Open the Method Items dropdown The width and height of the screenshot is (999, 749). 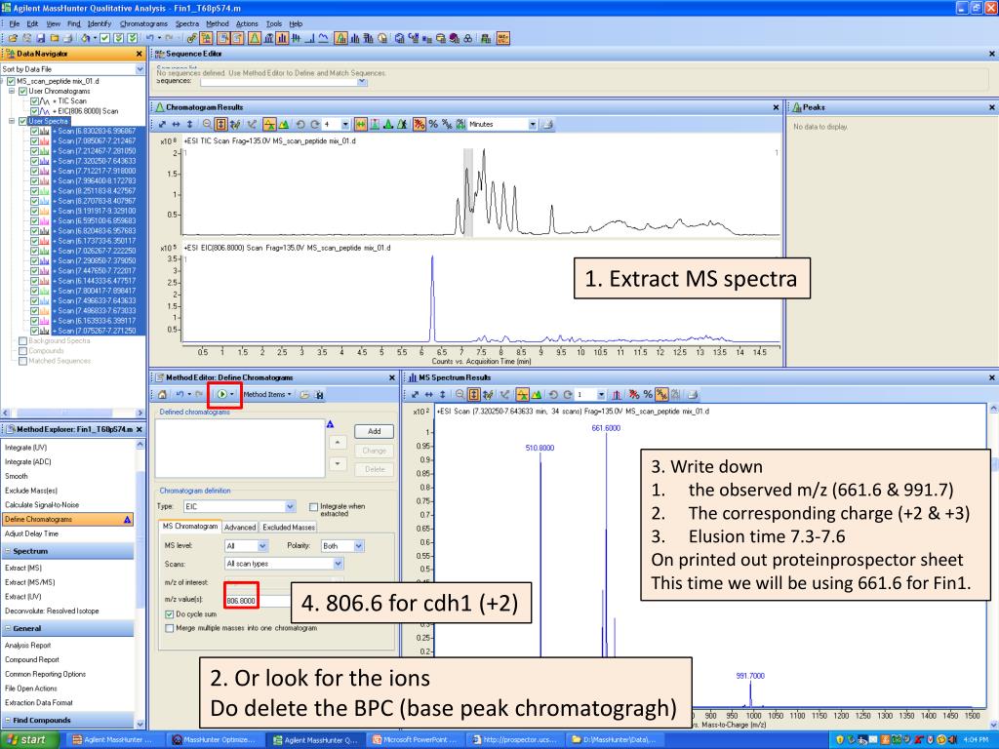(x=267, y=395)
